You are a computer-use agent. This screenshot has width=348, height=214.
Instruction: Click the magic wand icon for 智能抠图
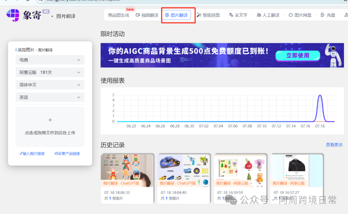pos(199,15)
